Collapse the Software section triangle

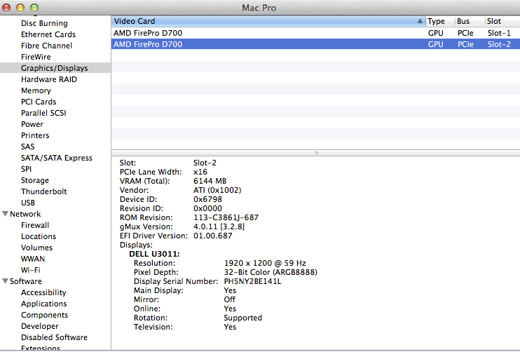click(5, 281)
